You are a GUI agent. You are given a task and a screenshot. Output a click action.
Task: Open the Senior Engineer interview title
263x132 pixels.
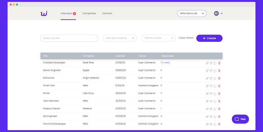click(52, 70)
